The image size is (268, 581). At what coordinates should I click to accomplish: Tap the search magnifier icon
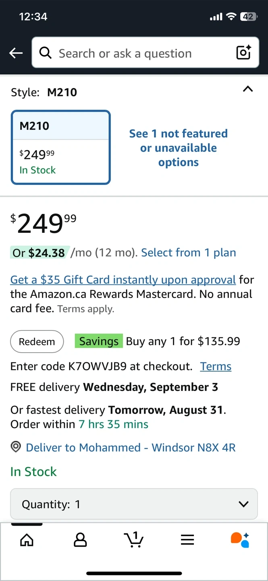point(46,53)
